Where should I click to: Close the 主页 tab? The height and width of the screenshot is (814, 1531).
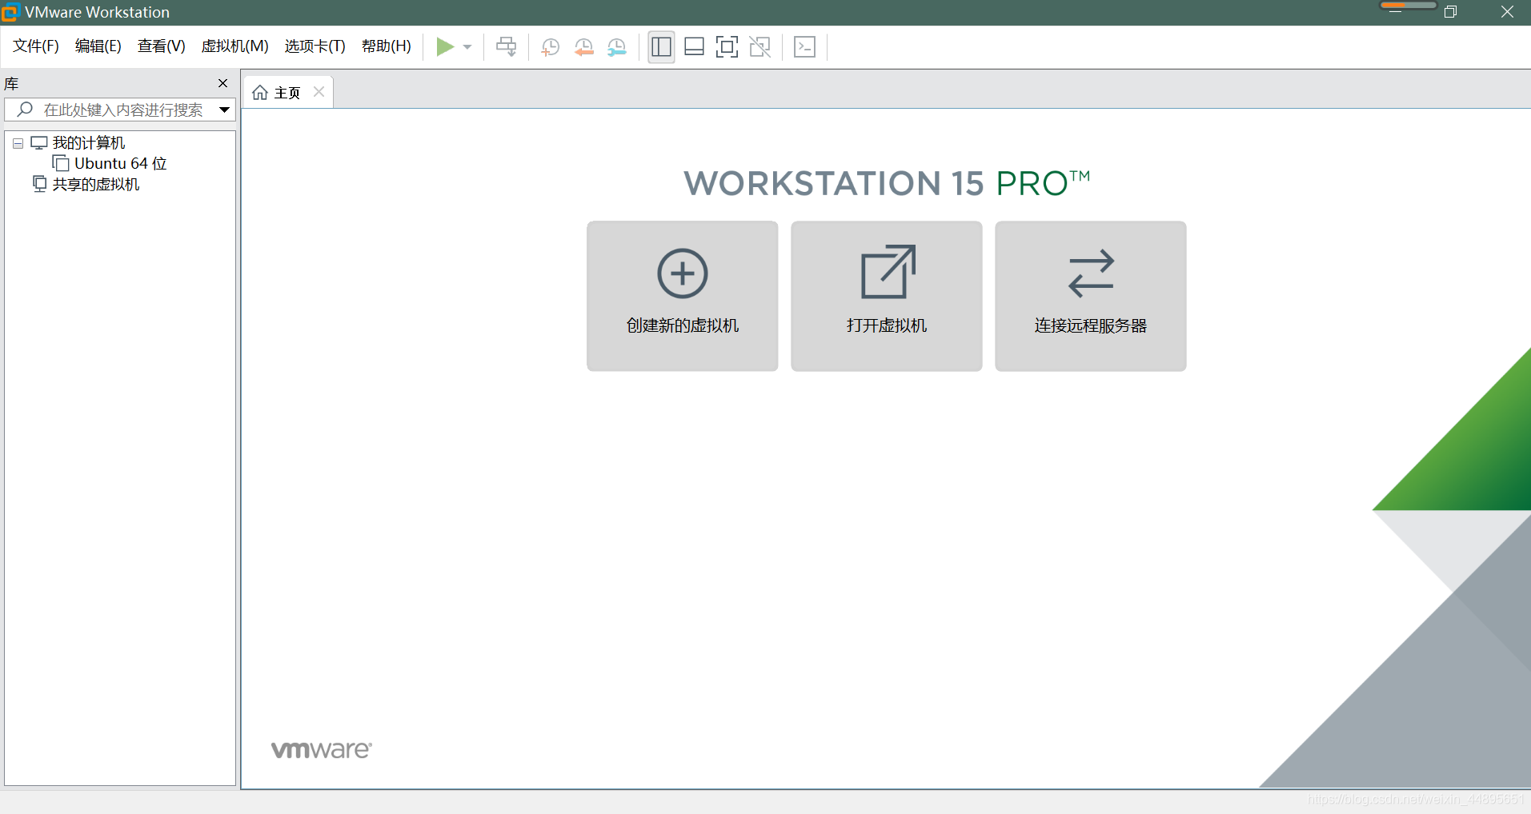pyautogui.click(x=319, y=92)
